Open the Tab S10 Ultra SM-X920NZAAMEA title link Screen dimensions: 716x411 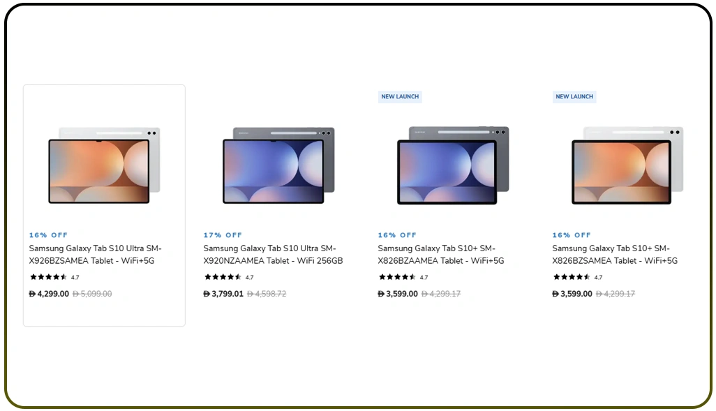pyautogui.click(x=273, y=255)
